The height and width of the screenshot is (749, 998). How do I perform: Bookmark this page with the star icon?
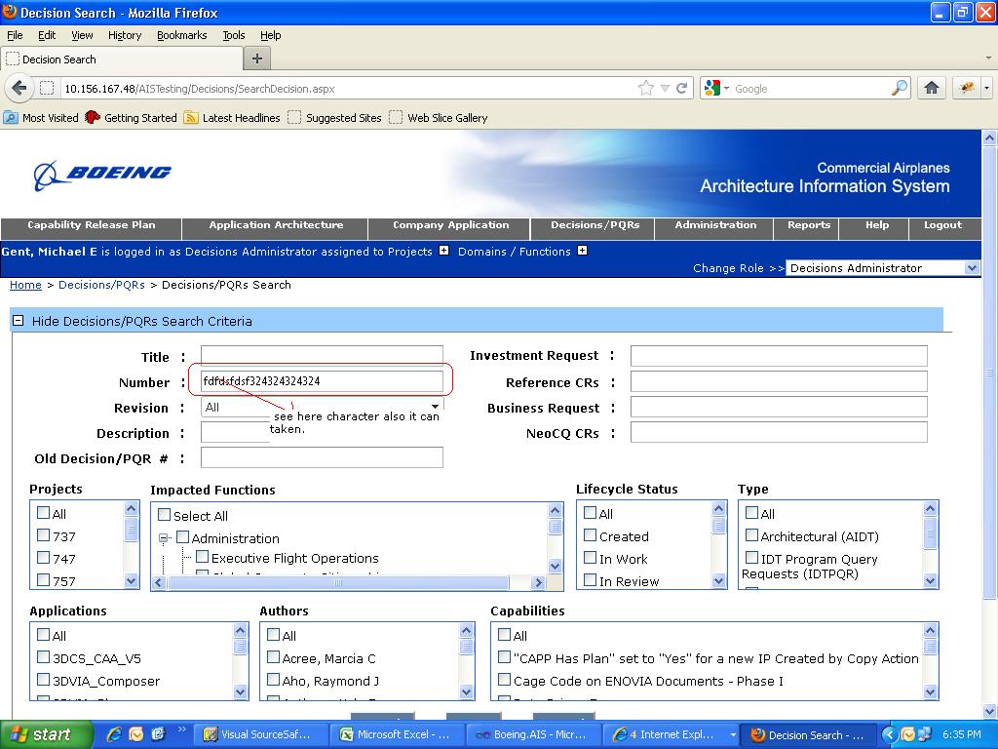pyautogui.click(x=646, y=88)
